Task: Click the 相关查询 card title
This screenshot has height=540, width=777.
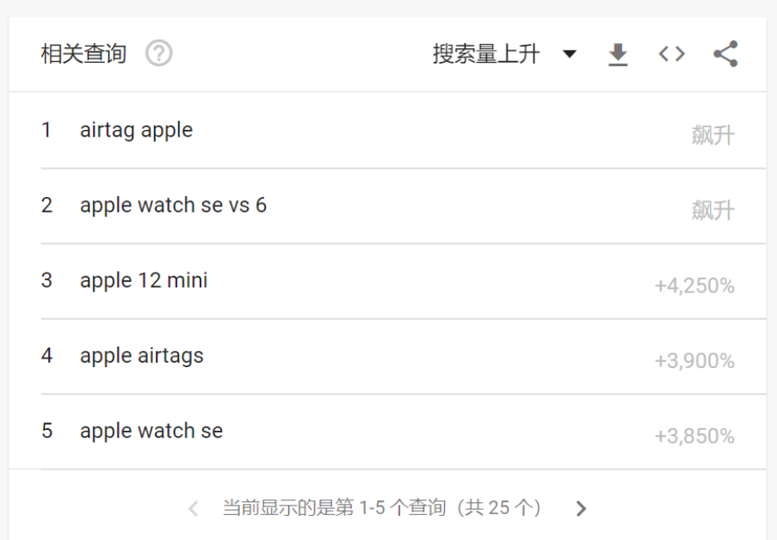Action: click(83, 54)
